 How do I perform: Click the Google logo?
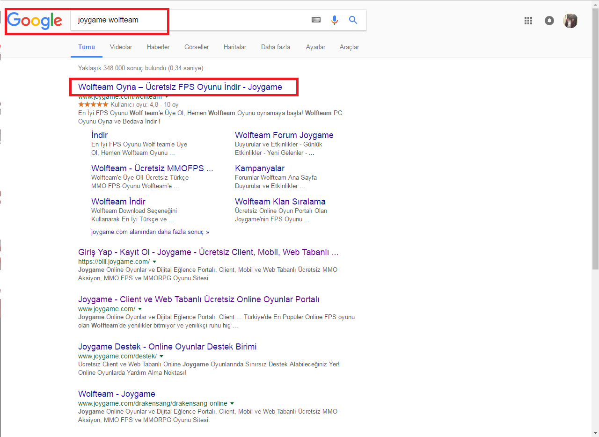[35, 21]
